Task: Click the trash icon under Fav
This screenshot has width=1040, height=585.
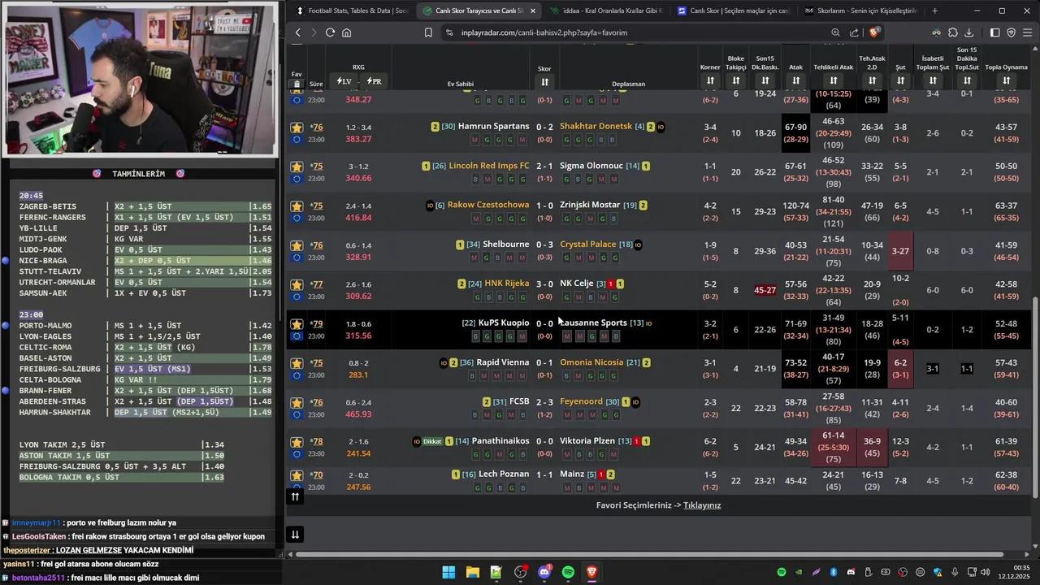Action: 297,84
